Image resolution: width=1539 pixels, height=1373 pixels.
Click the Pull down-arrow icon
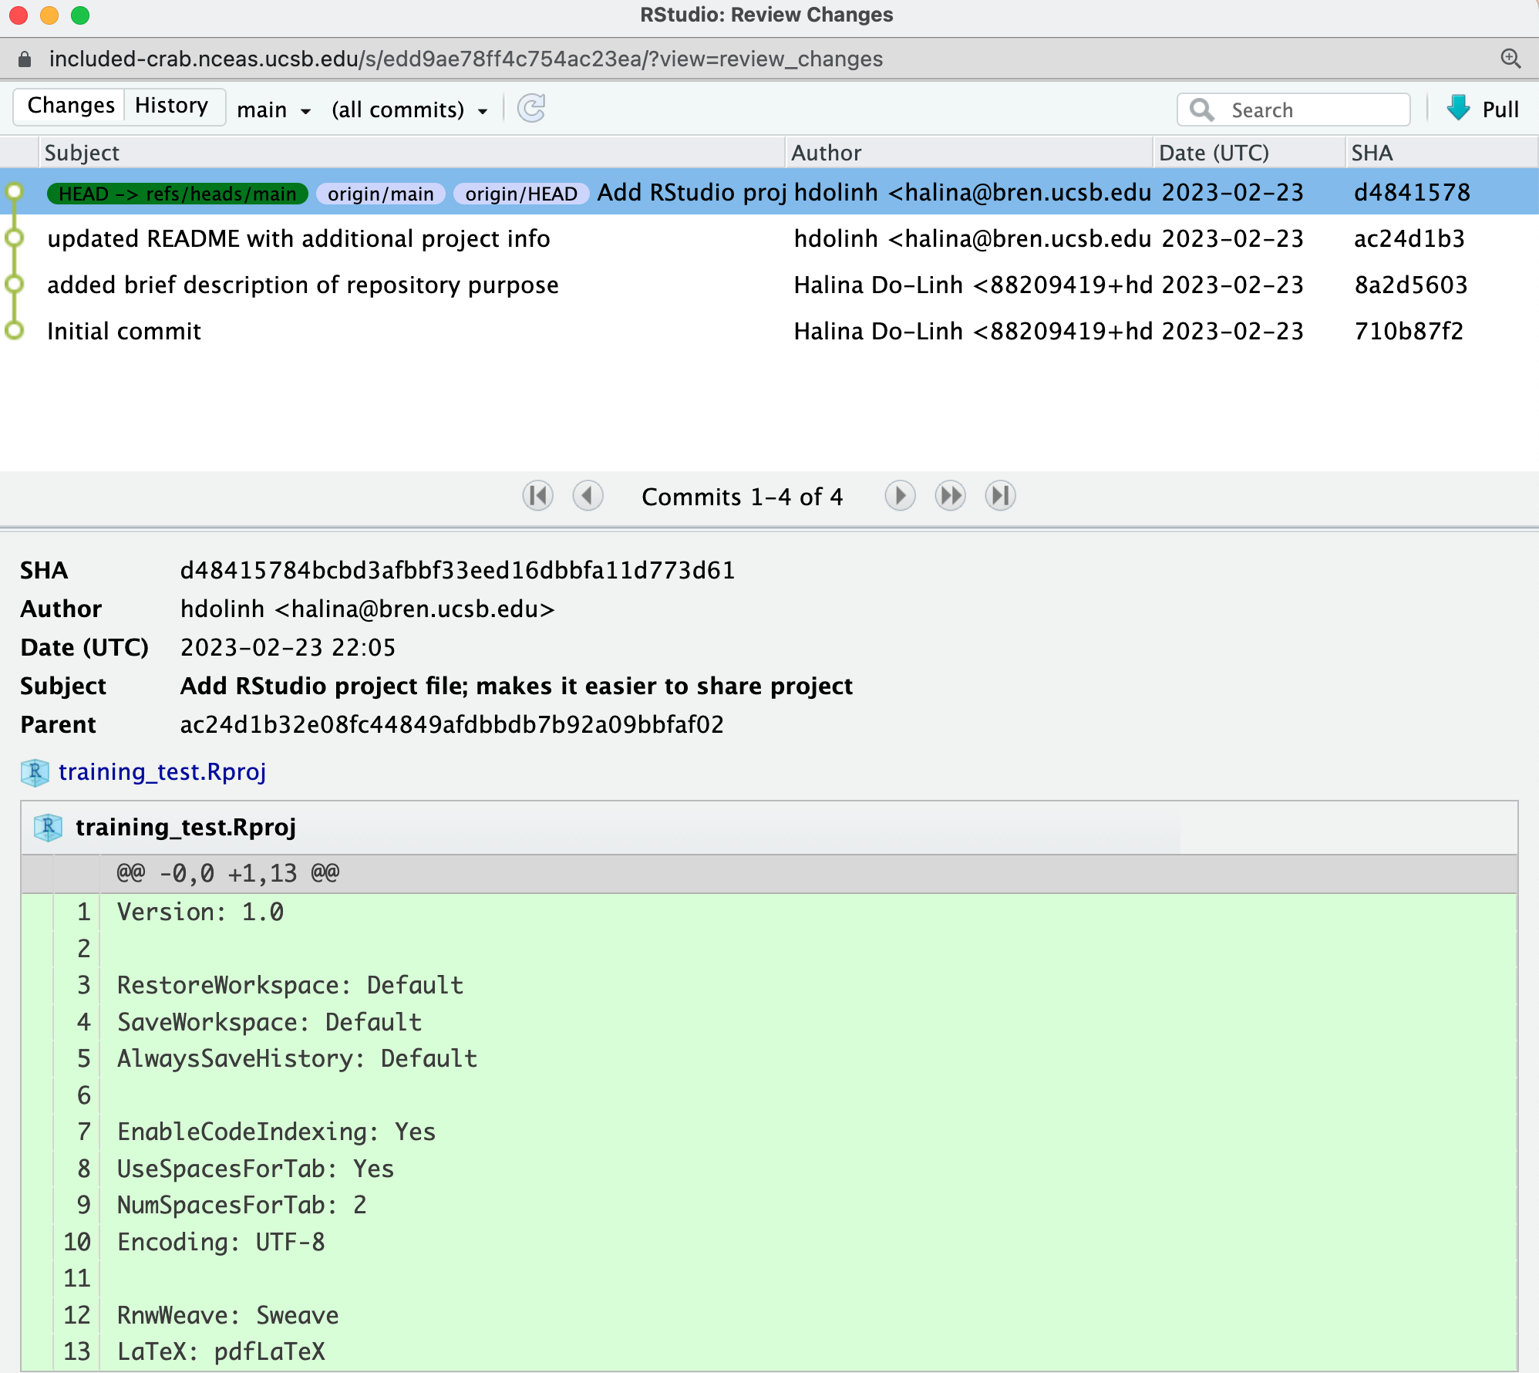pos(1458,109)
